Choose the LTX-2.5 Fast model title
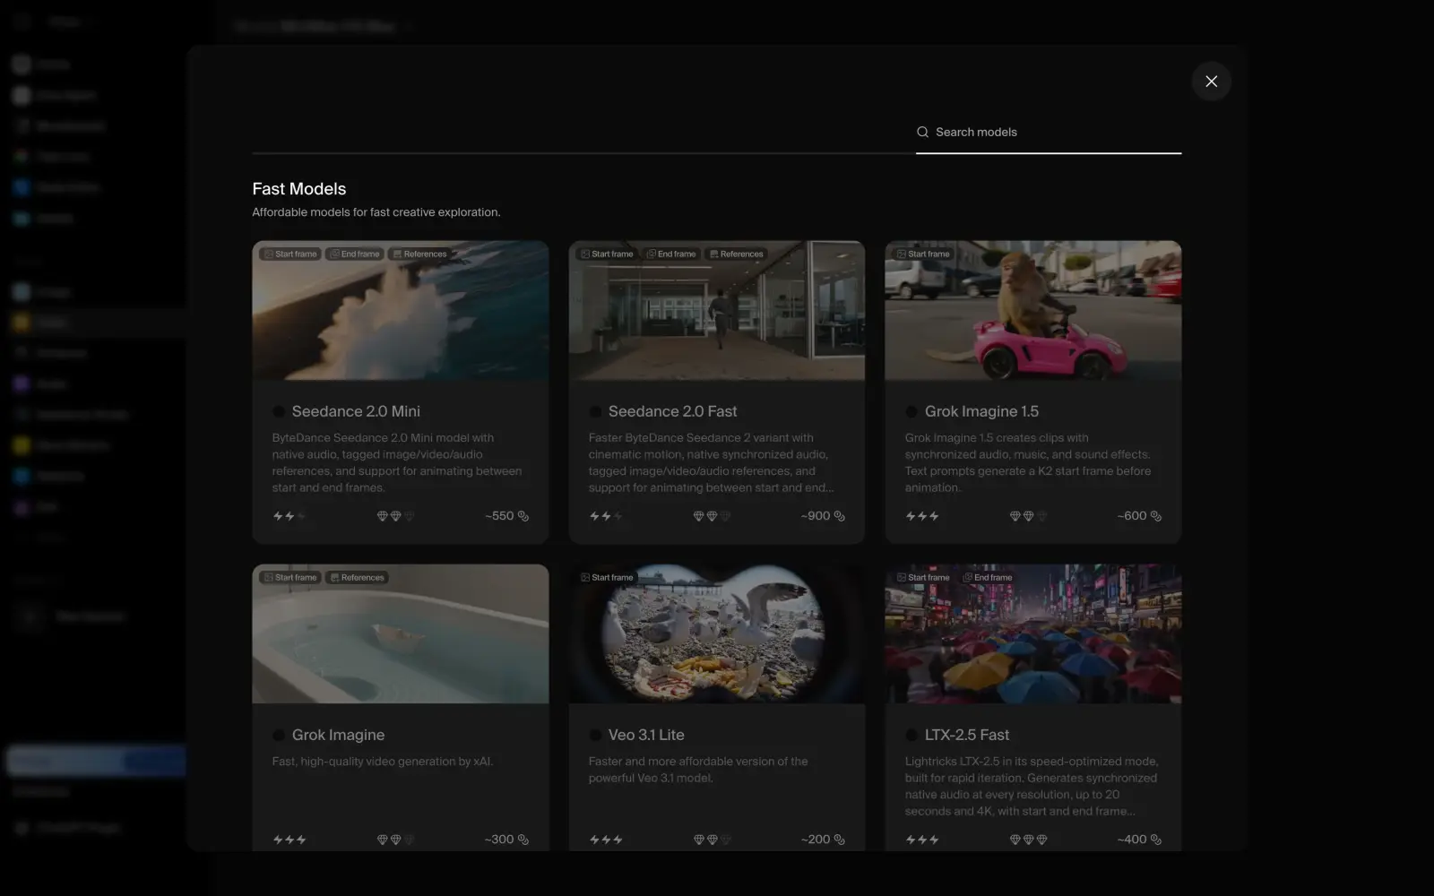The width and height of the screenshot is (1434, 896). tap(967, 735)
